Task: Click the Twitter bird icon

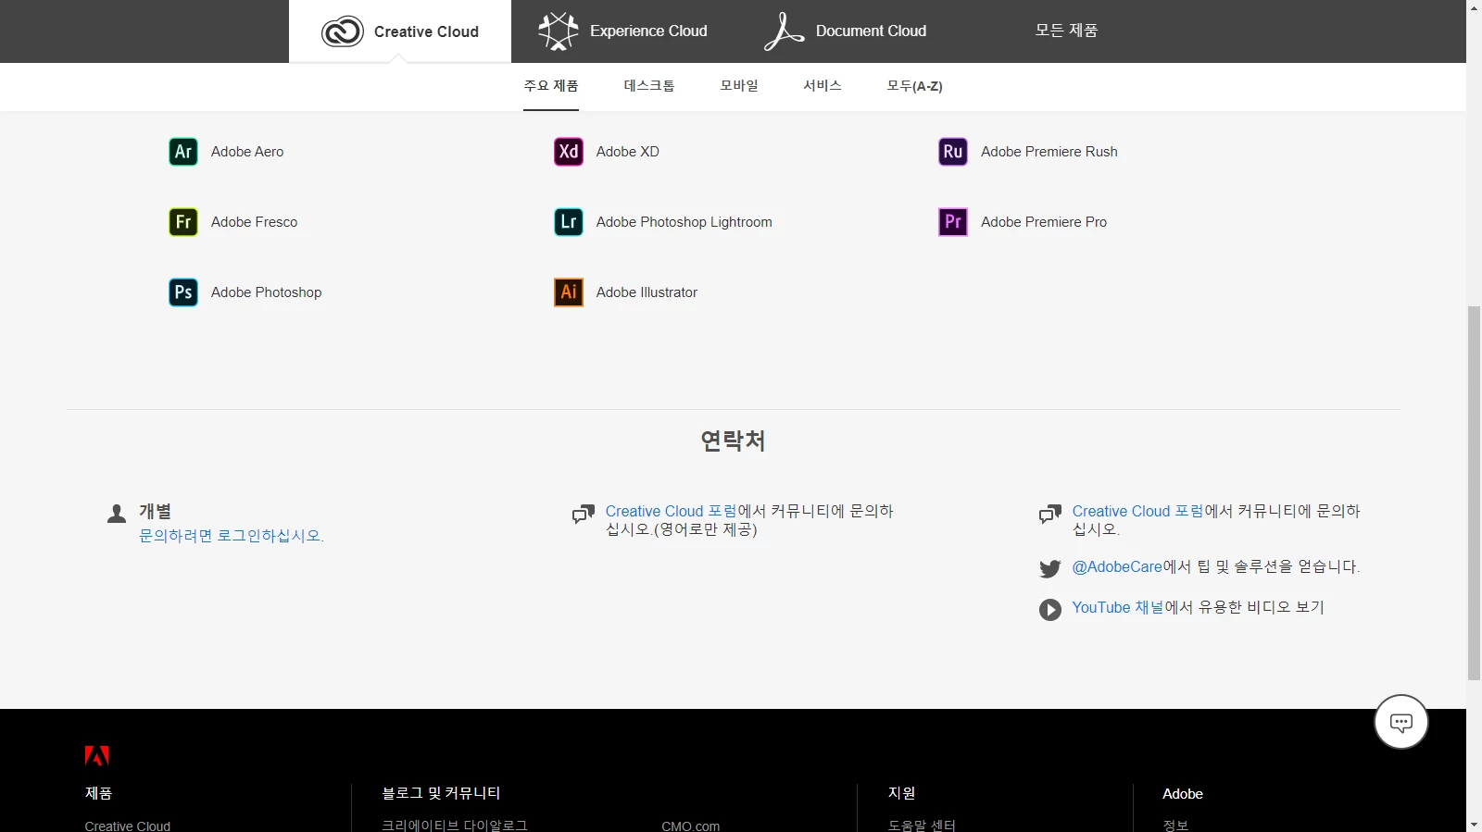Action: [1050, 568]
